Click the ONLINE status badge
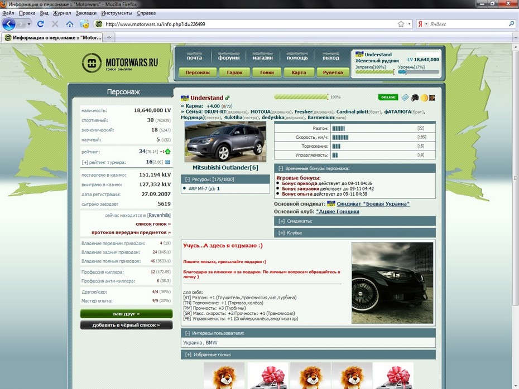The height and width of the screenshot is (389, 519). point(388,97)
